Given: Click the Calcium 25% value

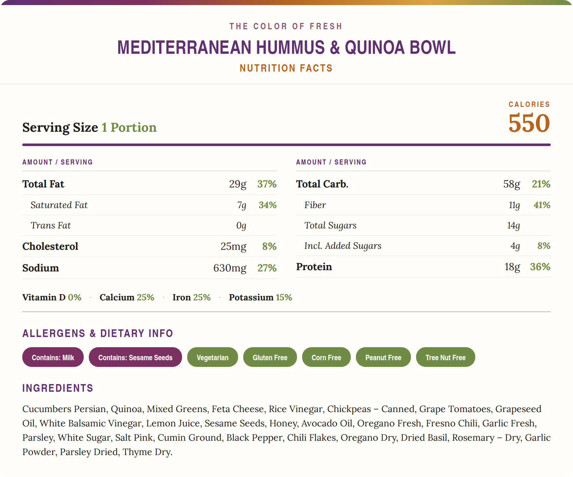Looking at the screenshot, I should pyautogui.click(x=127, y=297).
